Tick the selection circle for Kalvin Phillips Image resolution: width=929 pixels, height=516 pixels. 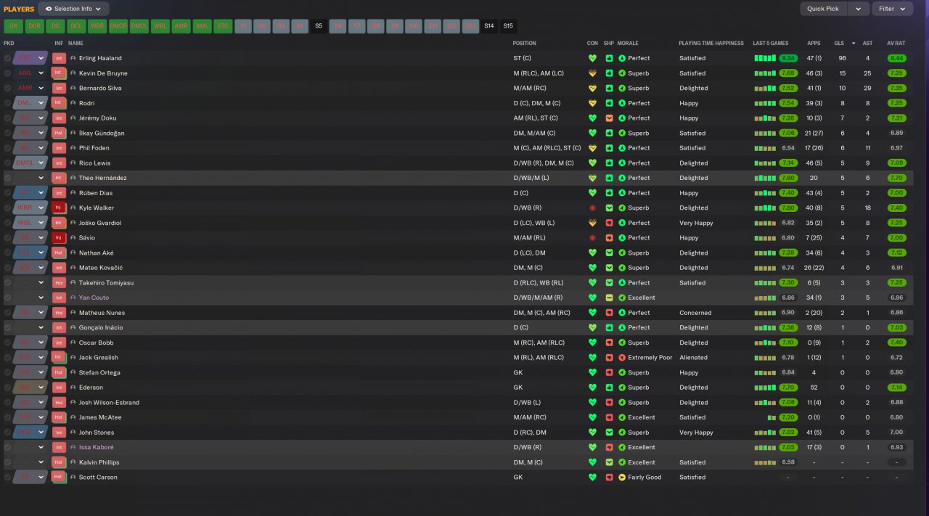coord(7,462)
